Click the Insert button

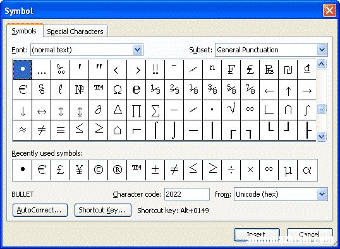(257, 235)
